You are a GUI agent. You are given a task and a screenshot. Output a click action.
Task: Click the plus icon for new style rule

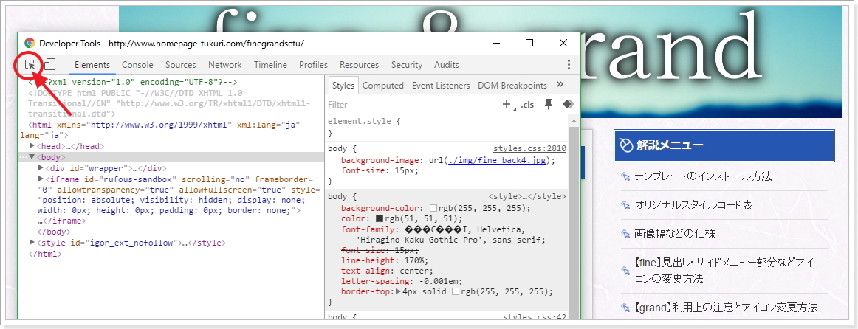click(x=507, y=105)
